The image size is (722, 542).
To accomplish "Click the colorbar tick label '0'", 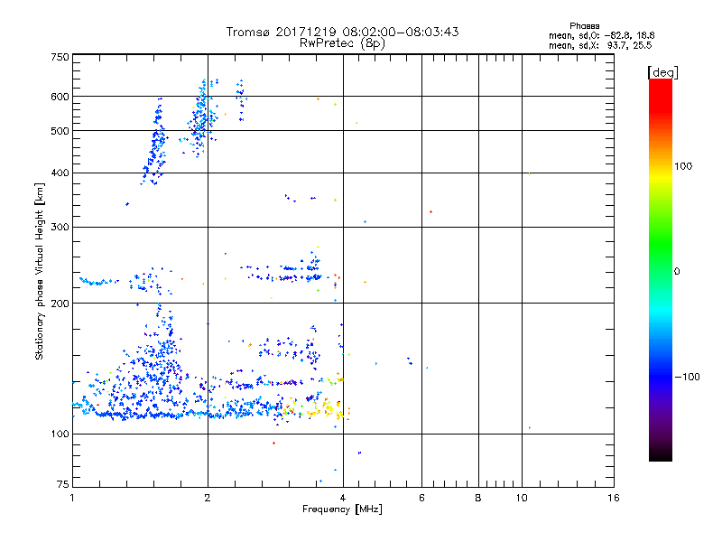I will point(677,272).
